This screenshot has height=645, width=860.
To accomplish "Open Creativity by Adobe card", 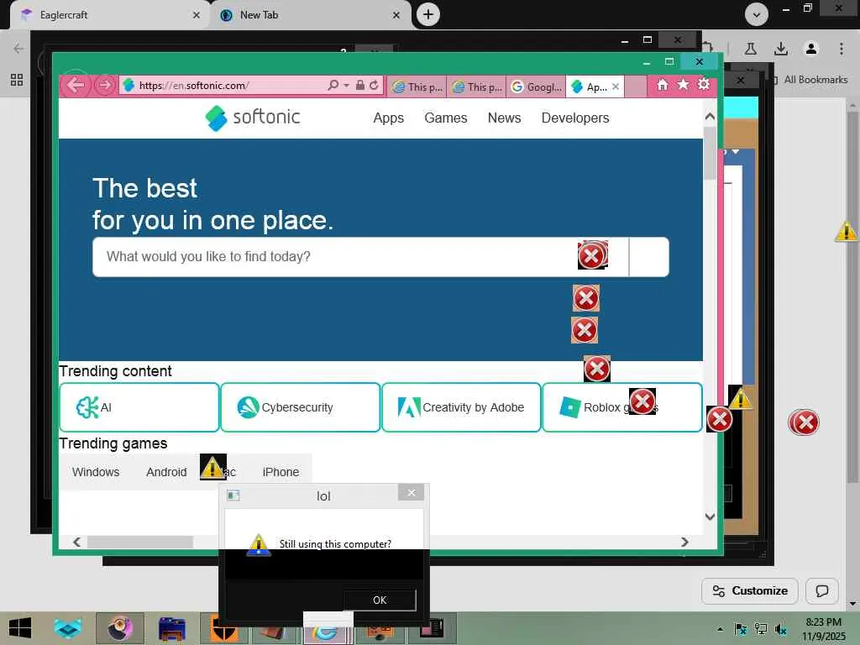I will (x=461, y=407).
